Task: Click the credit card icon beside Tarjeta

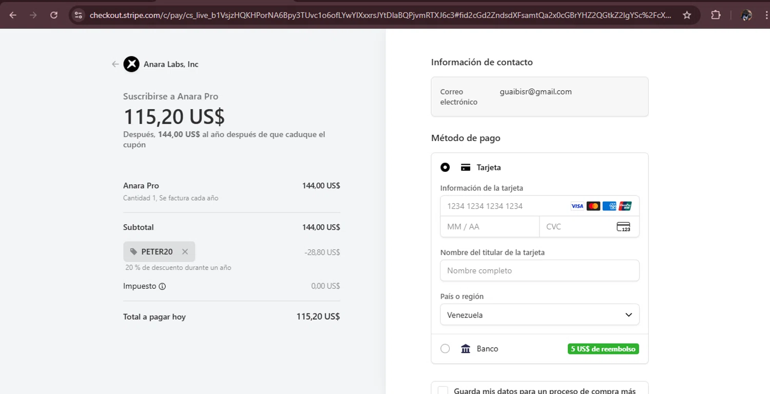Action: [466, 168]
